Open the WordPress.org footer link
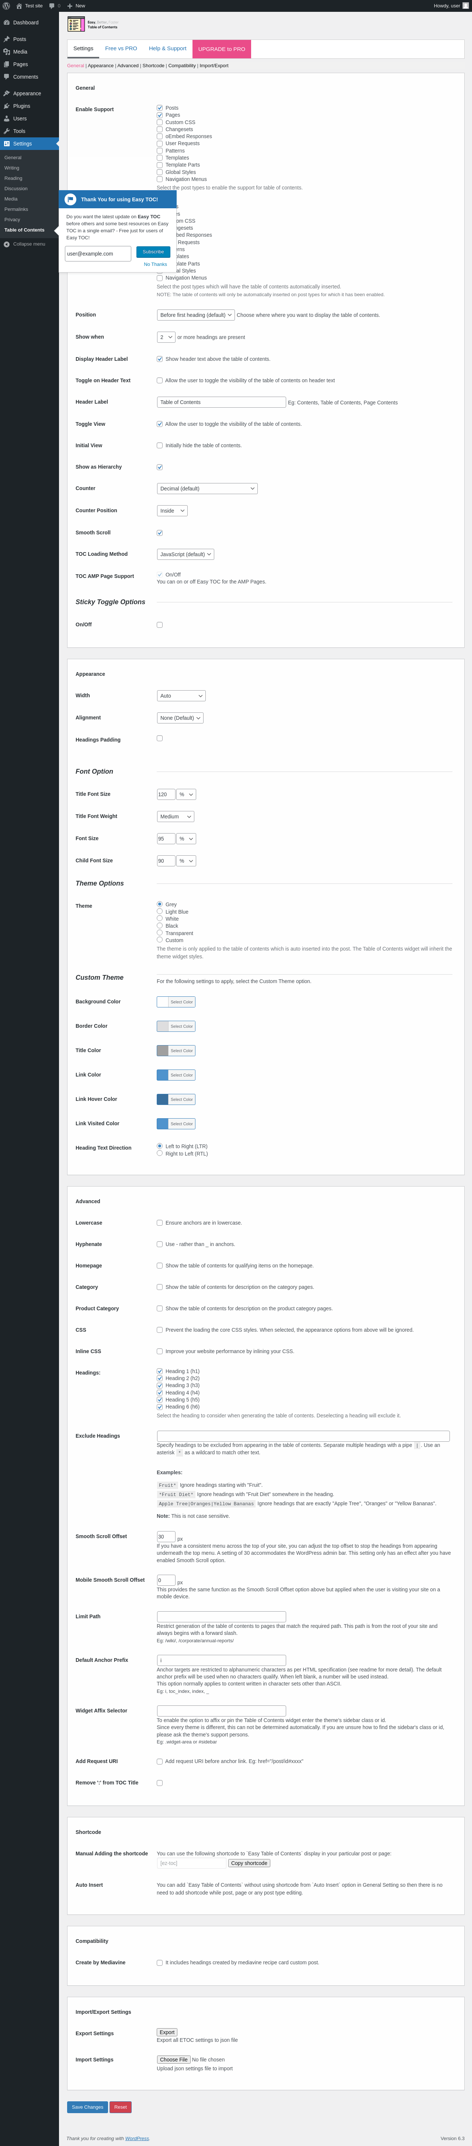The width and height of the screenshot is (472, 2146). 137,2139
